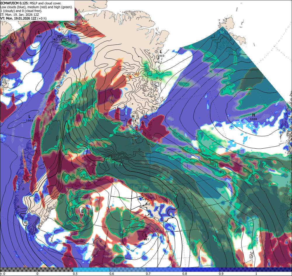Select the H 1024 high pressure center

click(133, 118)
